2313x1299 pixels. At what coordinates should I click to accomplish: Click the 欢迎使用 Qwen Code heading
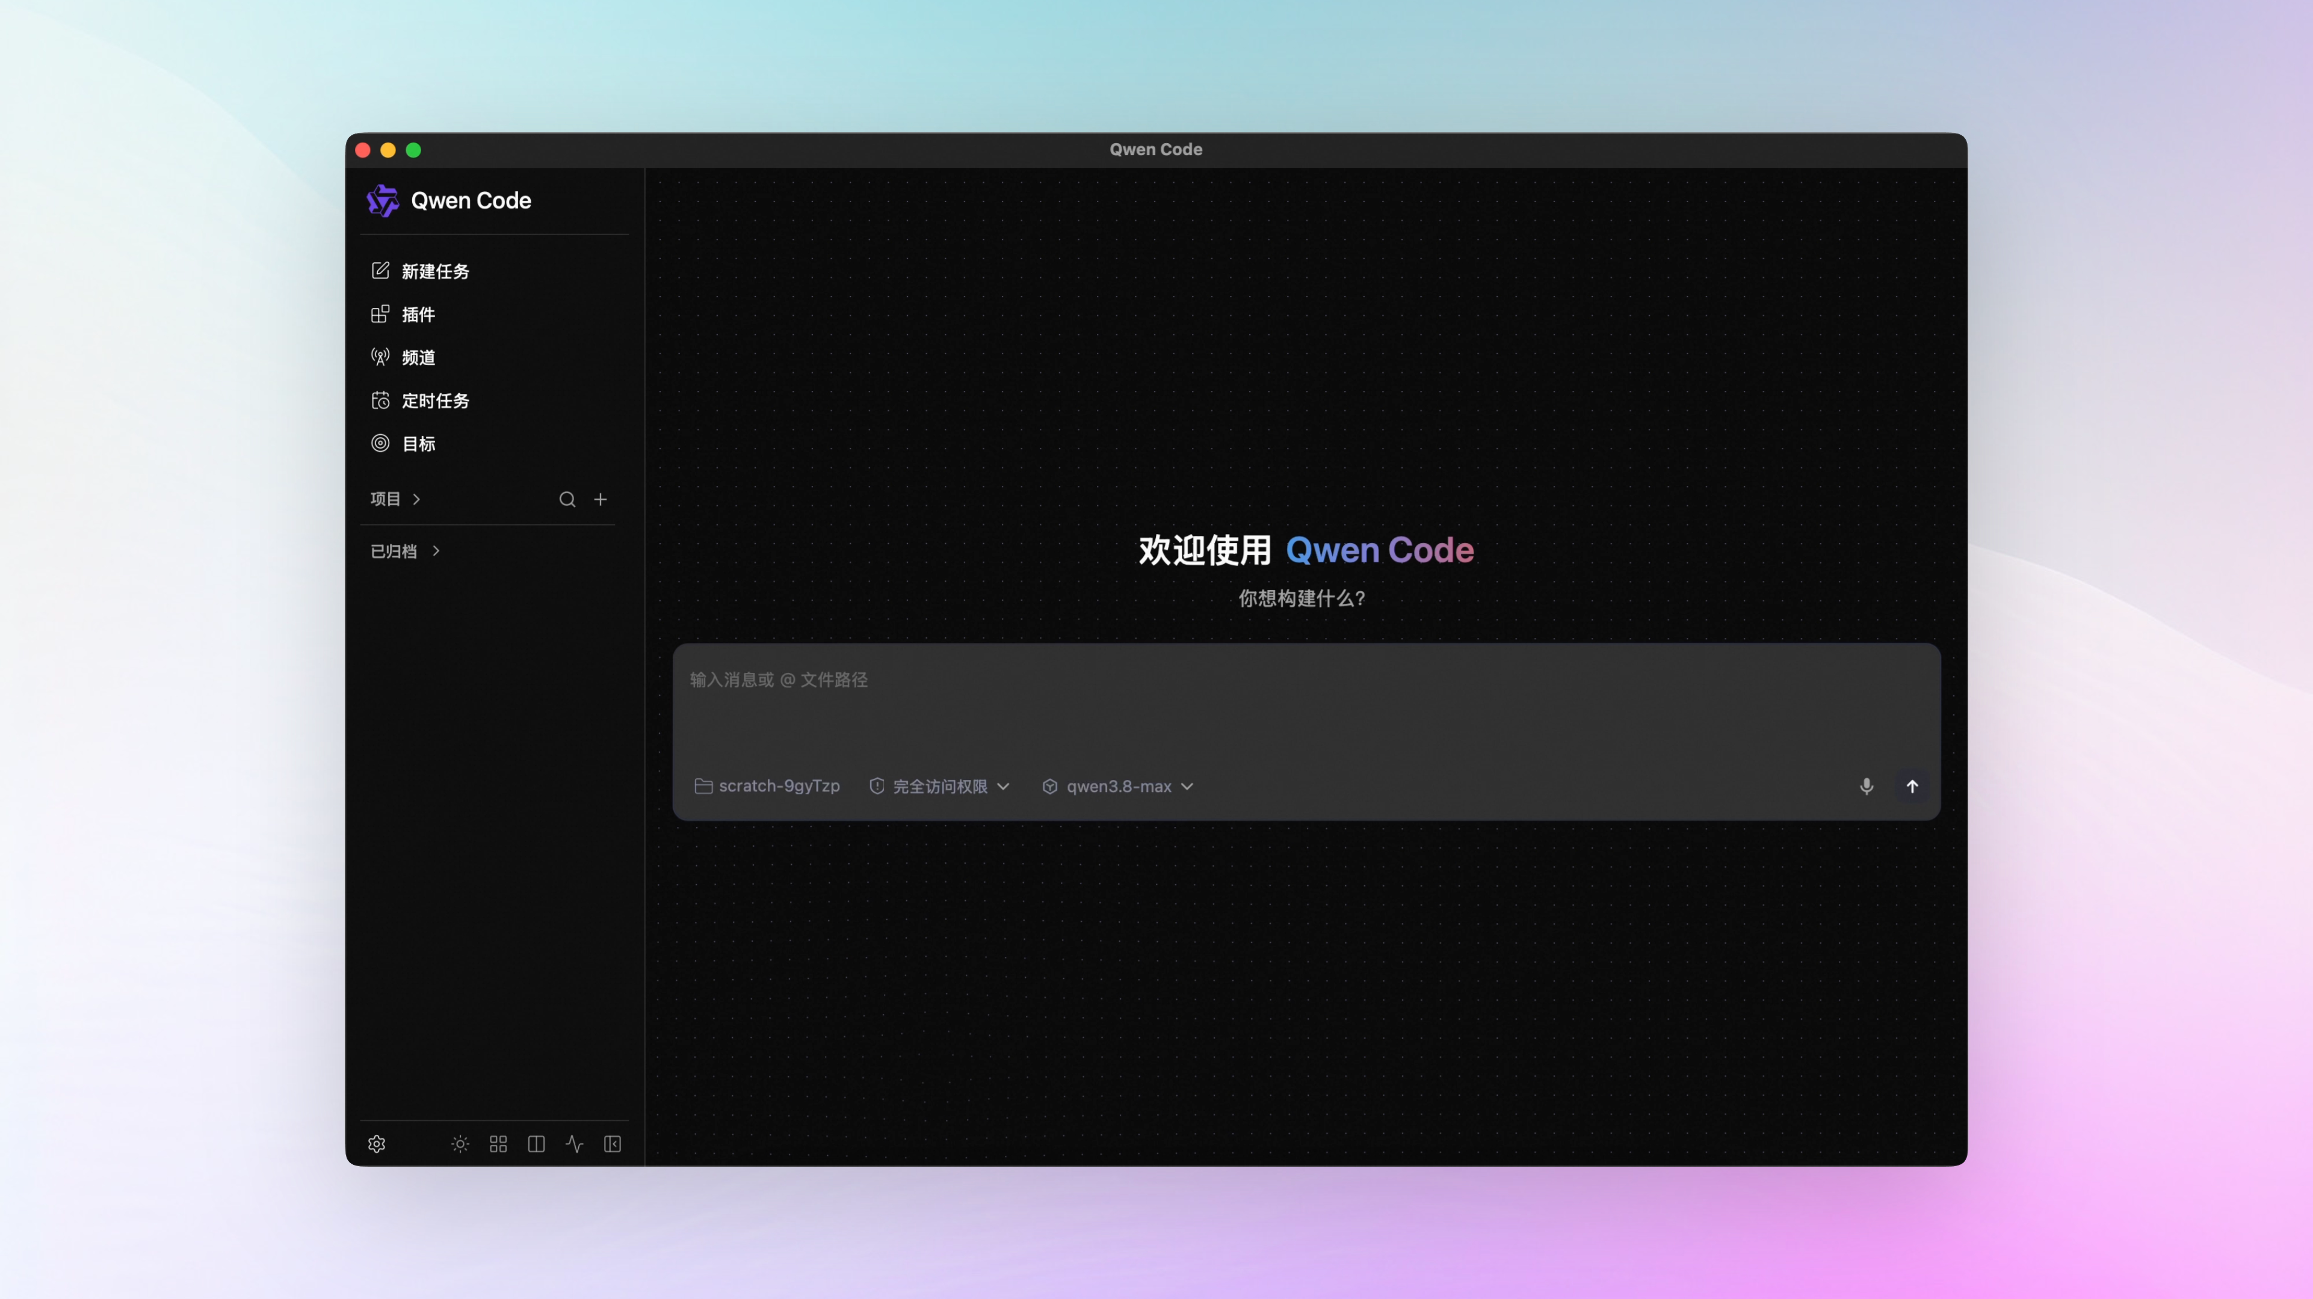pos(1306,550)
